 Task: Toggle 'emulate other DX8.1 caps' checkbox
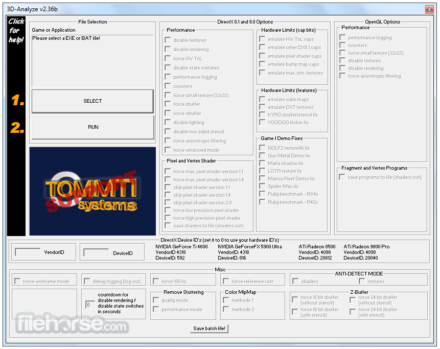(262, 47)
